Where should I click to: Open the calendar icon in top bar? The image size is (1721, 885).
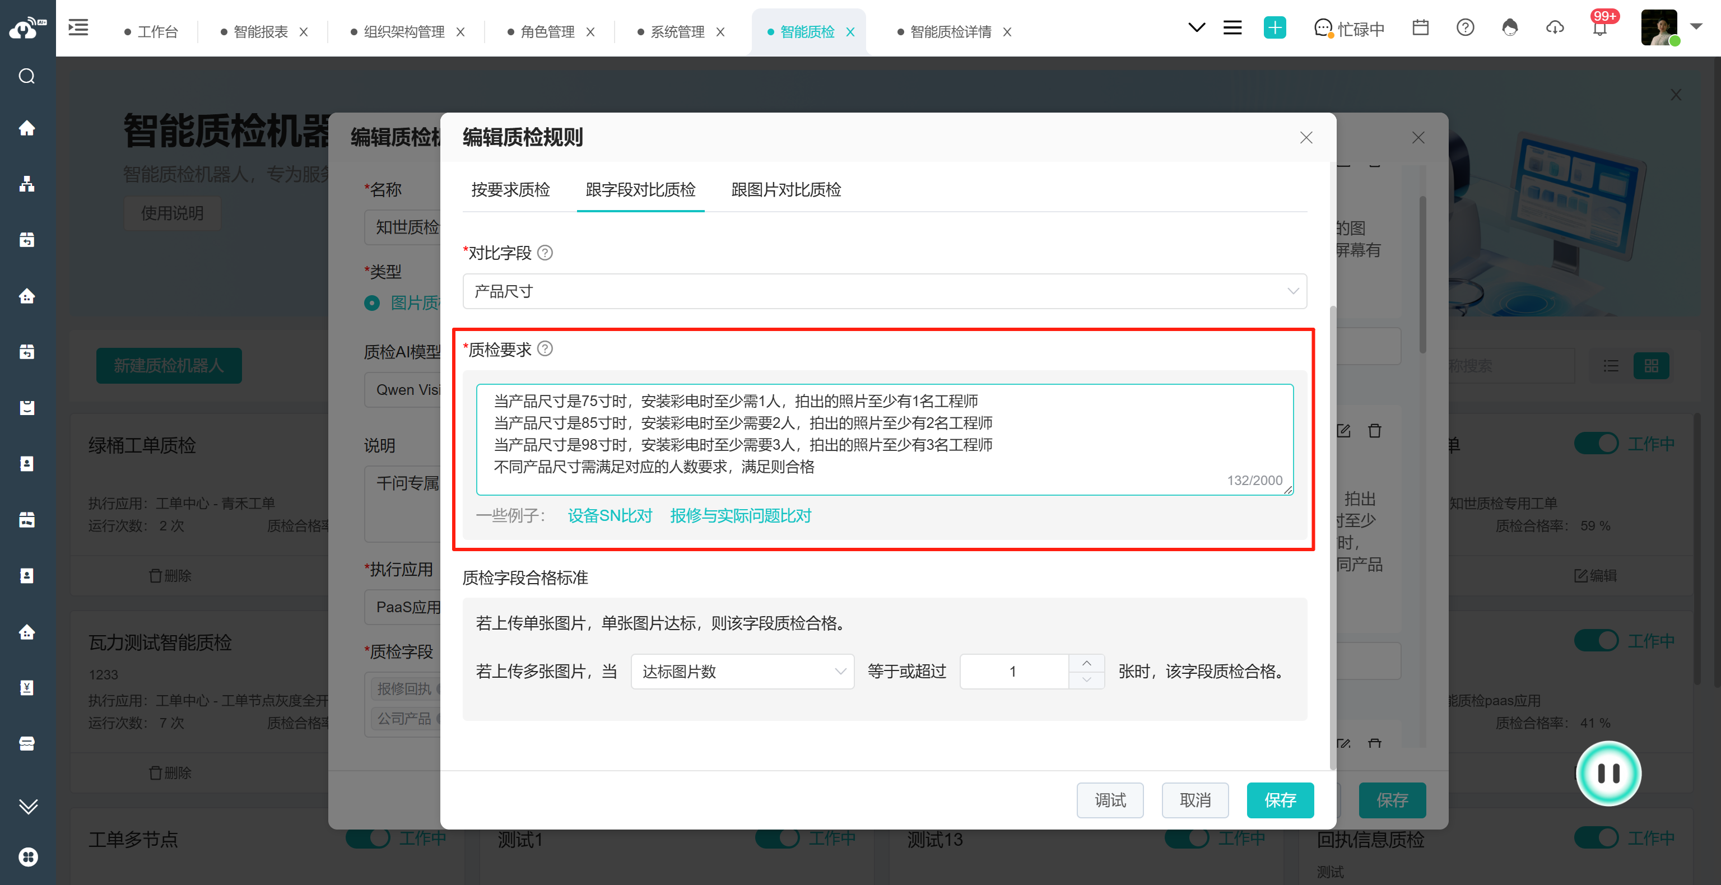pos(1420,28)
